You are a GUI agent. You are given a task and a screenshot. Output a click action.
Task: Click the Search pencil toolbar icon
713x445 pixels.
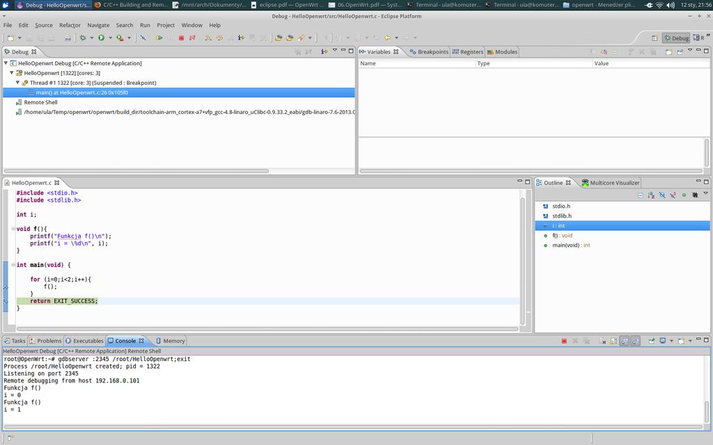[x=301, y=38]
